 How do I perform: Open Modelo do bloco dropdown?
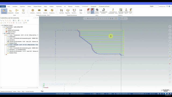tap(97, 11)
